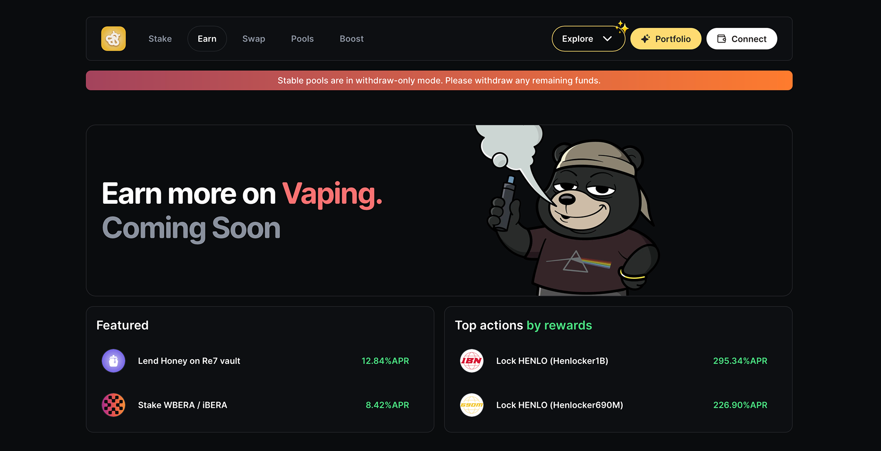This screenshot has width=881, height=451.
Task: Click the 295.34%APR value
Action: (x=740, y=361)
